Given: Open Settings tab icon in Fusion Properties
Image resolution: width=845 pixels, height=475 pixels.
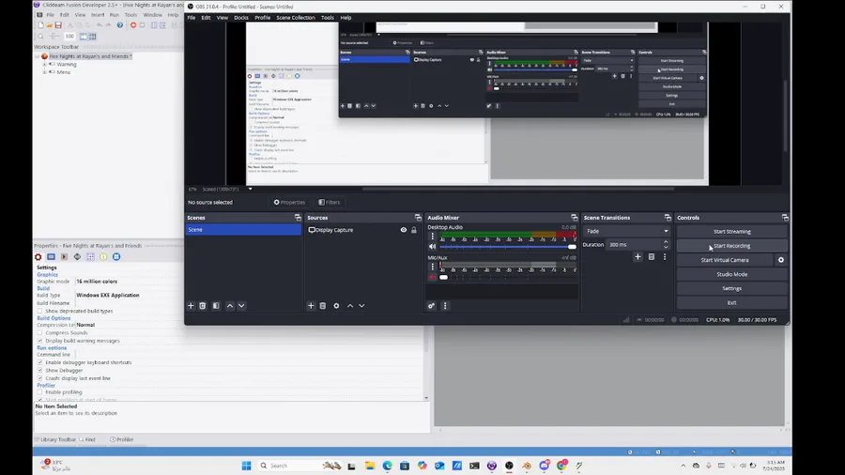Looking at the screenshot, I should [x=38, y=257].
